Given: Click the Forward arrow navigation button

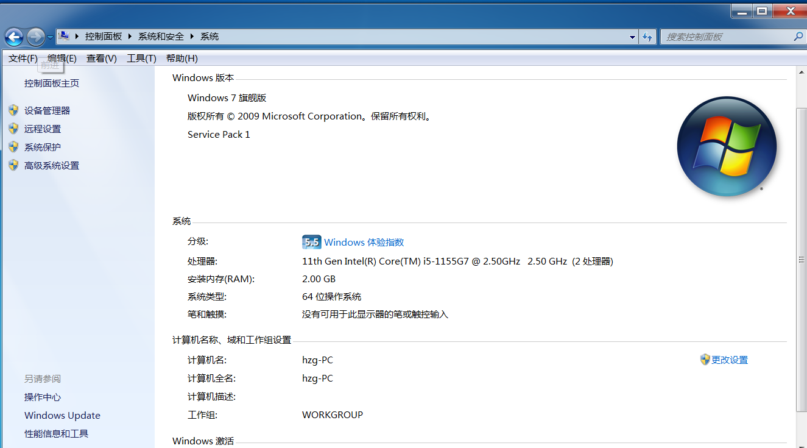Looking at the screenshot, I should 36,37.
